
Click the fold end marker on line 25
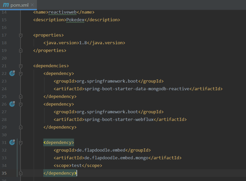click(x=21, y=96)
